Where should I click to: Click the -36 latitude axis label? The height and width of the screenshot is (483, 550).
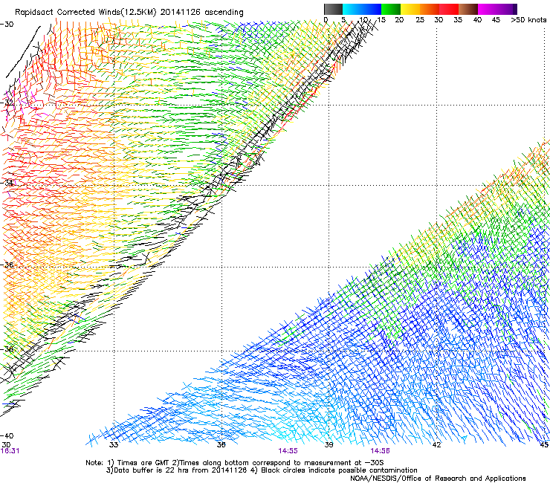(7, 265)
